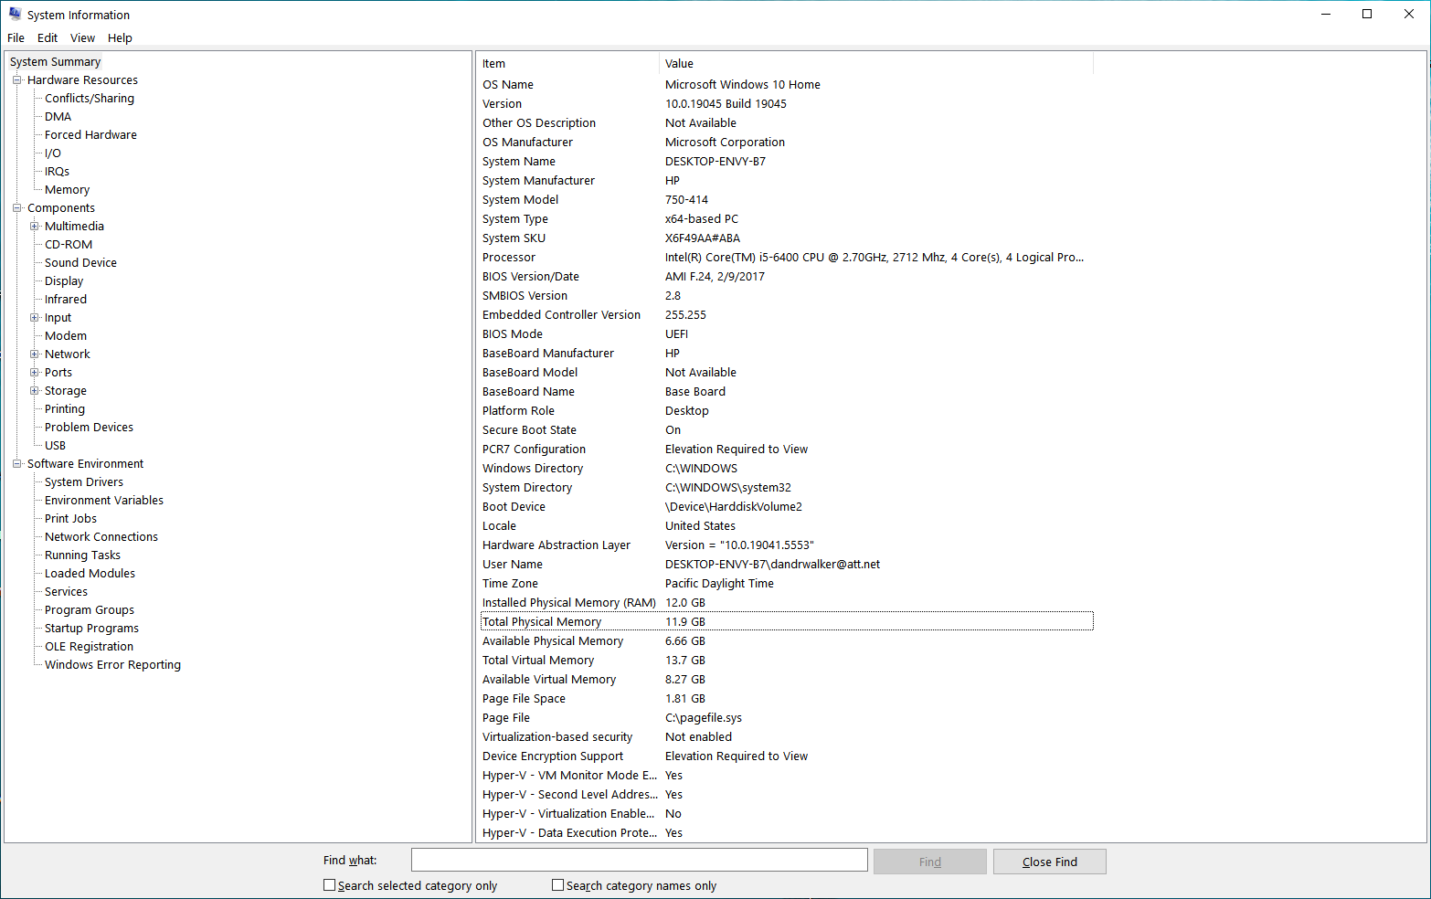Viewport: 1431px width, 899px height.
Task: Select the Page File Space row
Action: (x=787, y=699)
